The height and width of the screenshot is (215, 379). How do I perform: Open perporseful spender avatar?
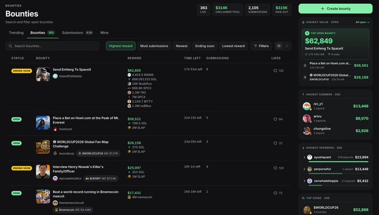click(310, 169)
